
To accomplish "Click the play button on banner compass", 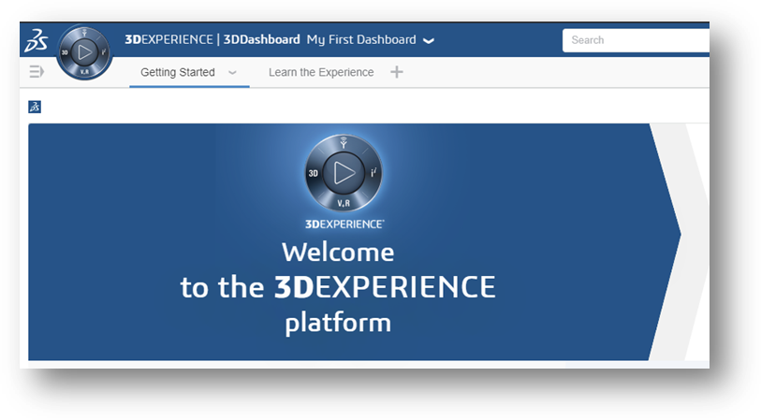I will [344, 173].
